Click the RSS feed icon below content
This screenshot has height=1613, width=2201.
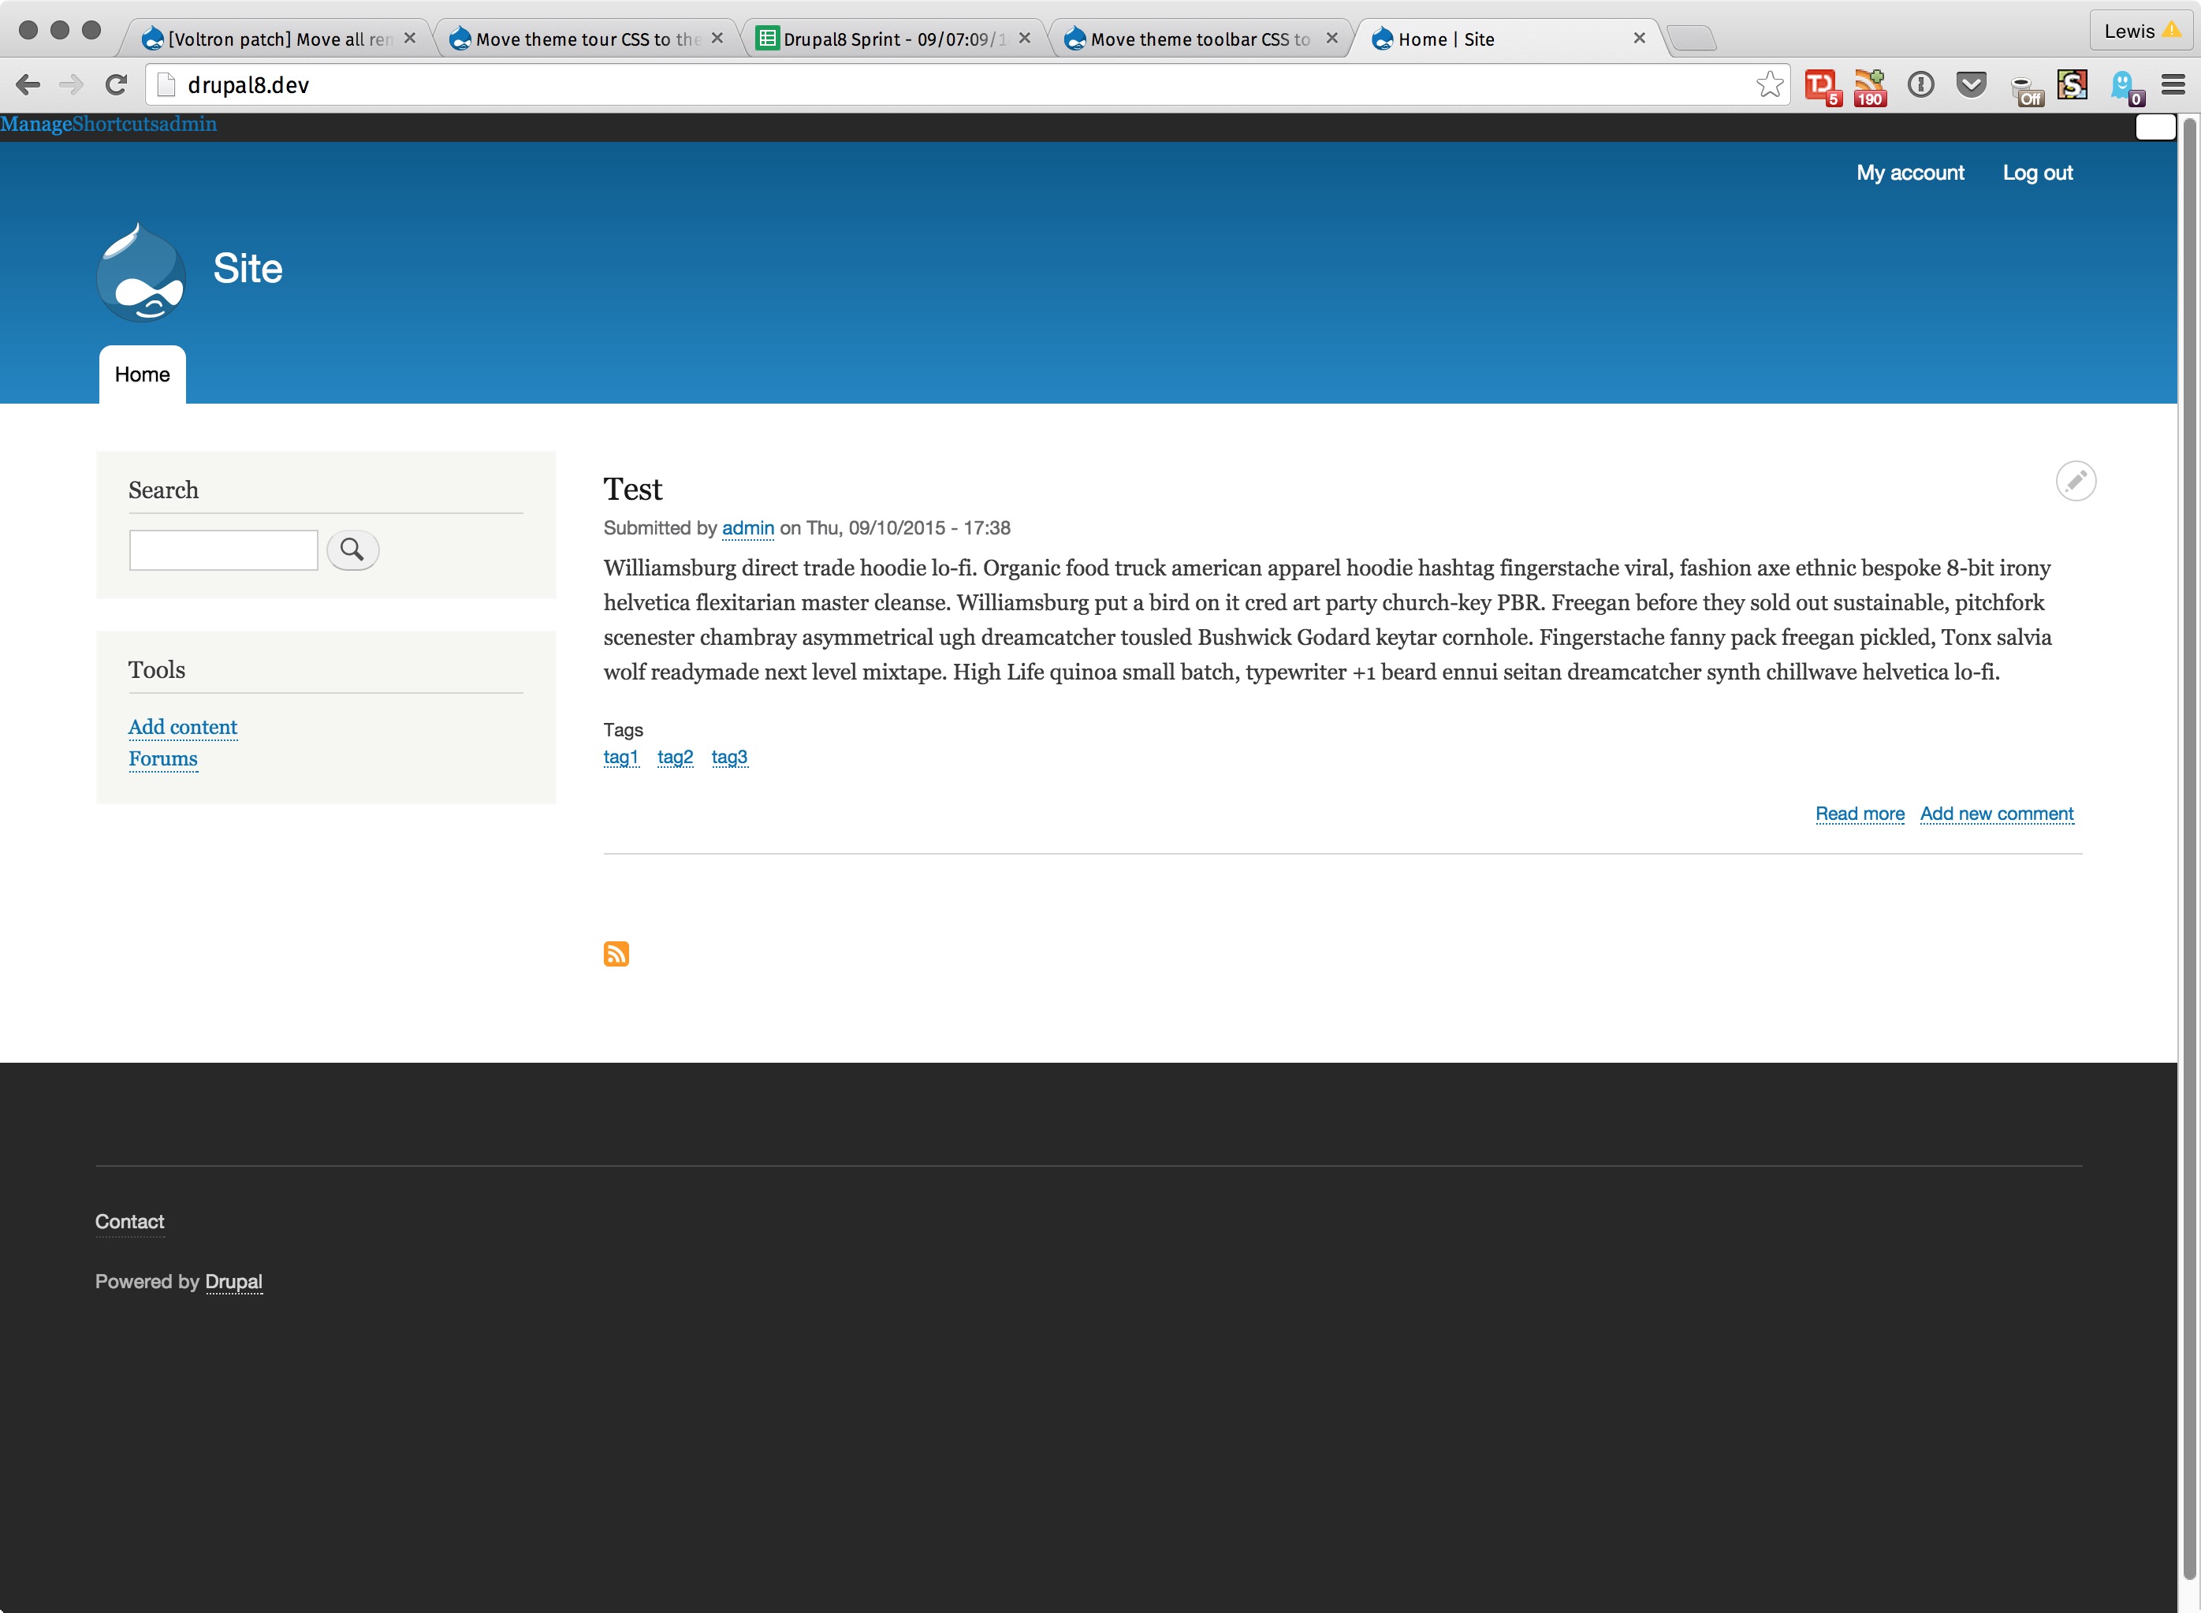(x=617, y=952)
